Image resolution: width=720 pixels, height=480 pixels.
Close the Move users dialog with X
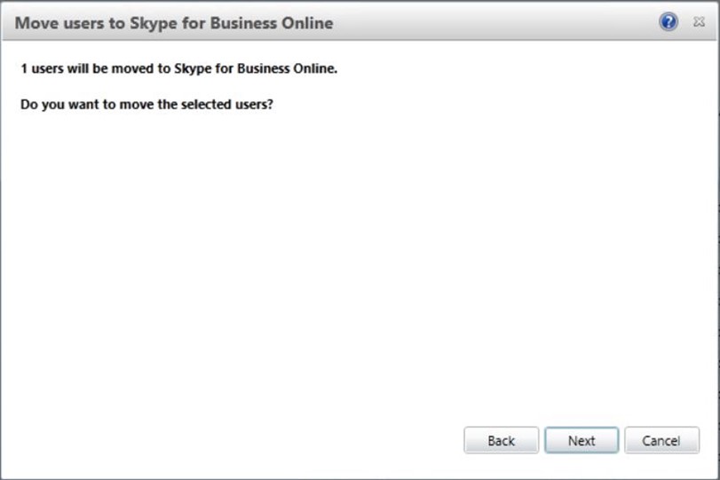pos(699,22)
